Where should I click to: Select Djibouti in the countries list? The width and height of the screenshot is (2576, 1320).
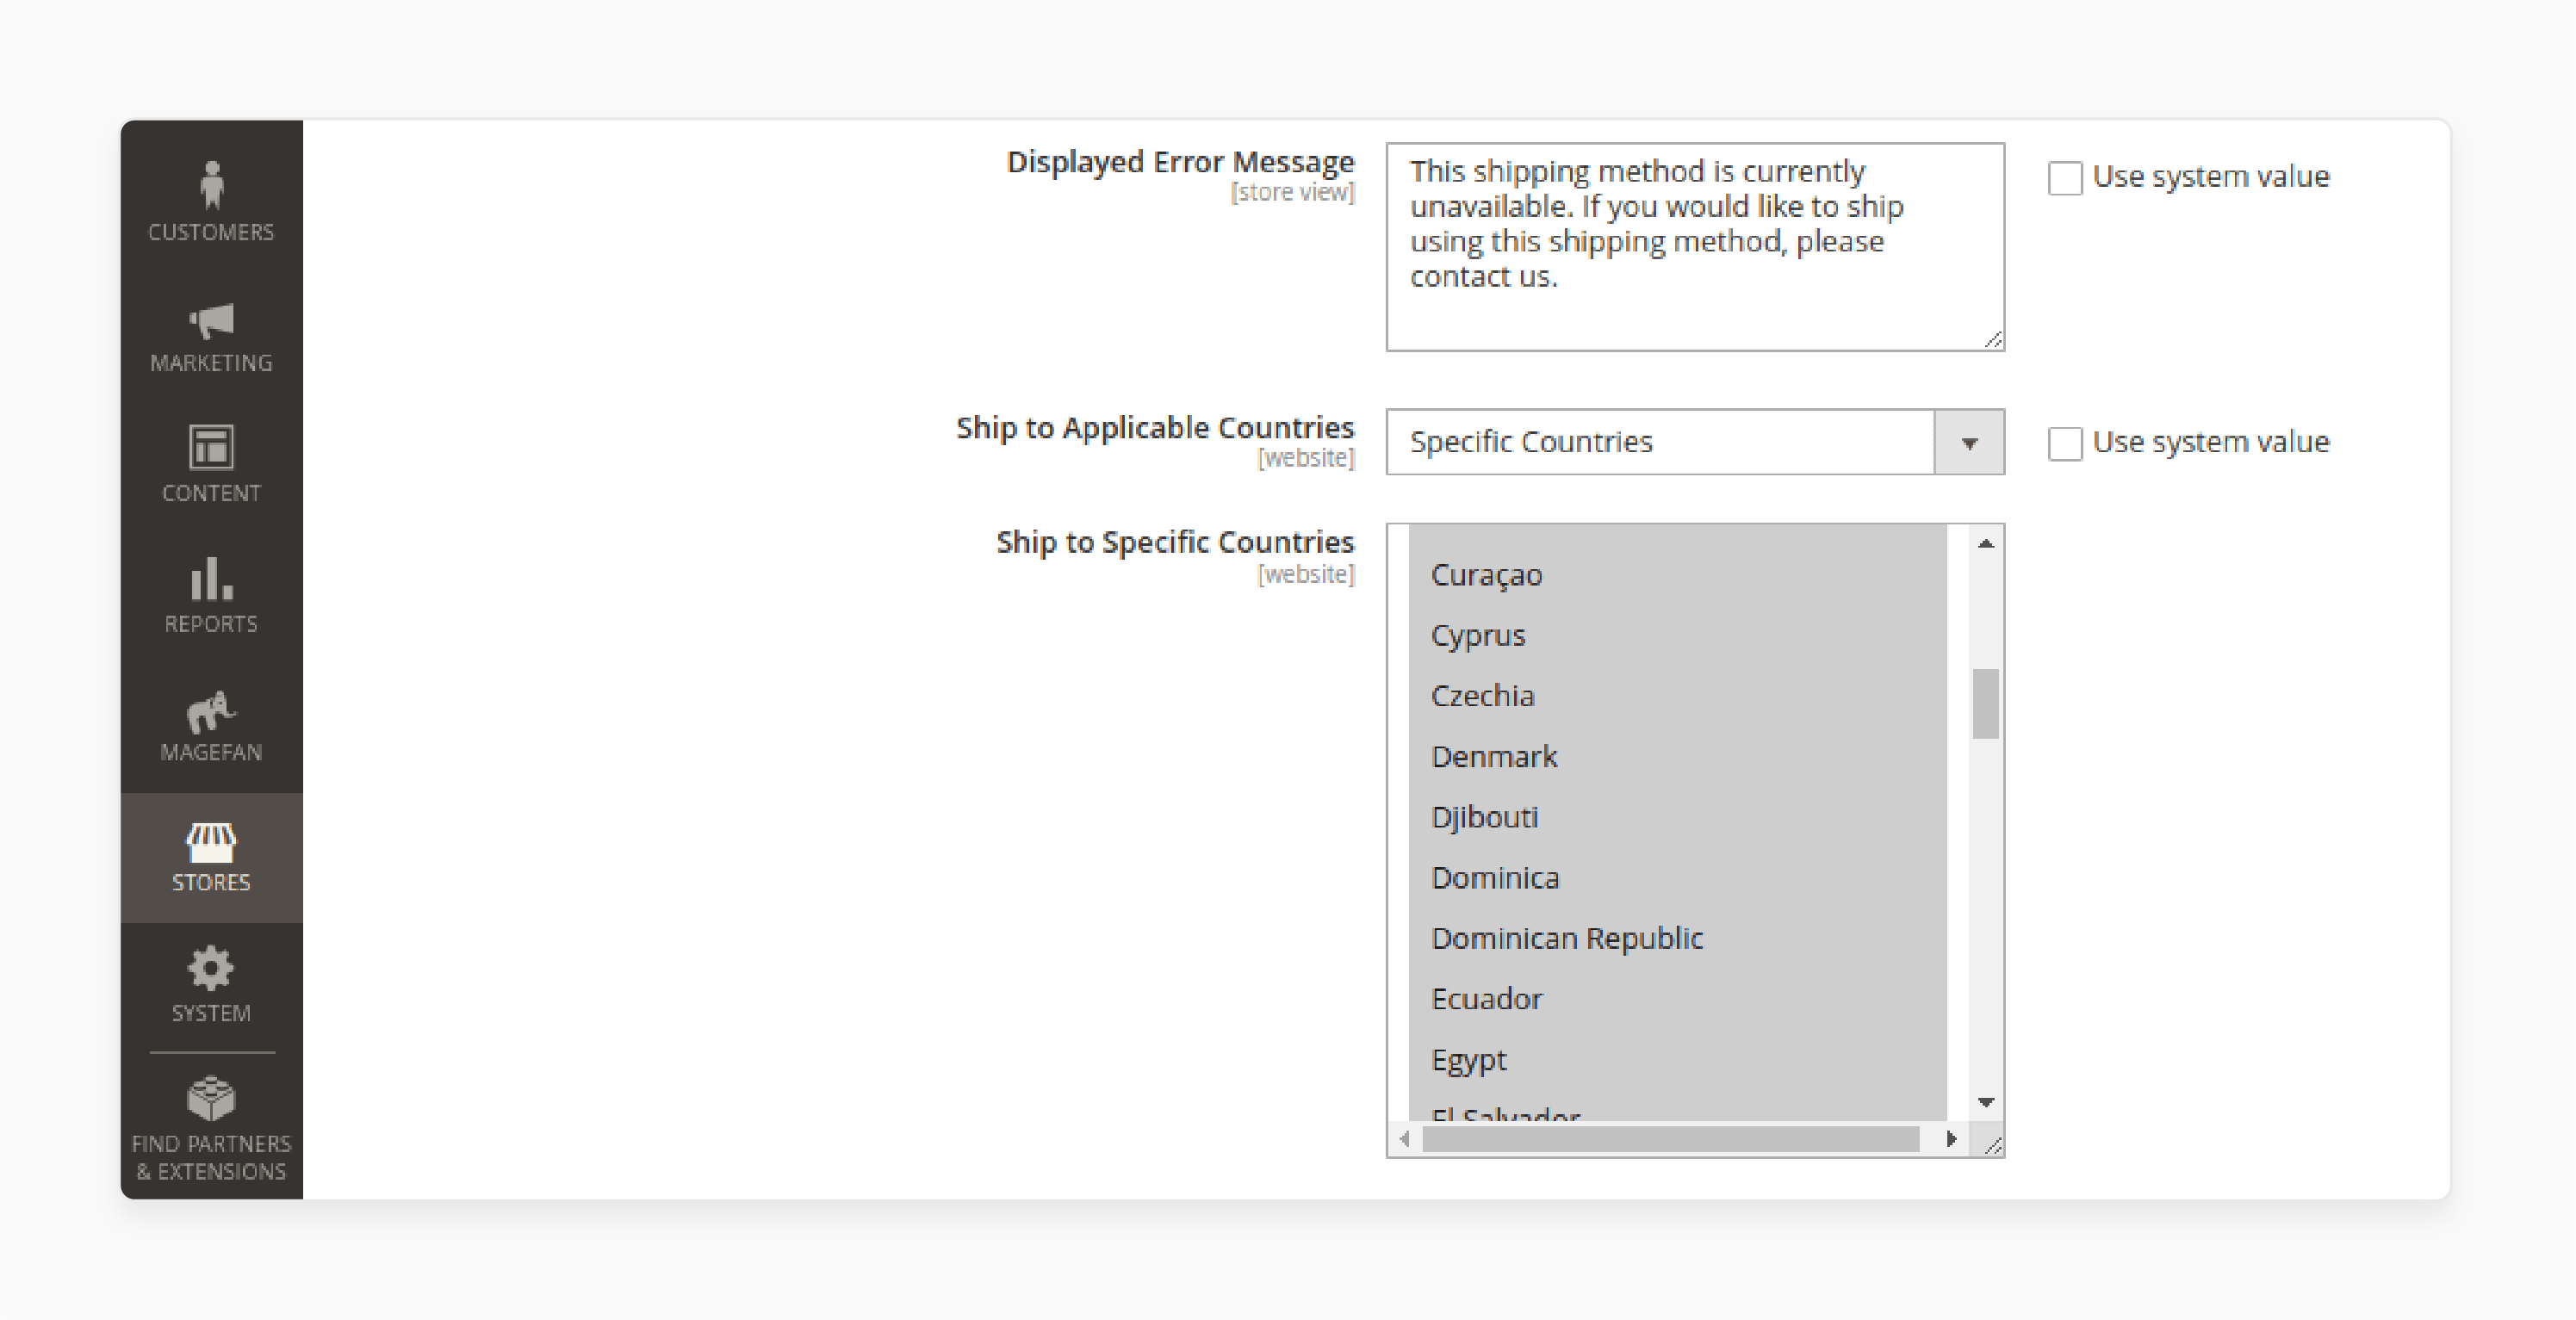coord(1677,817)
